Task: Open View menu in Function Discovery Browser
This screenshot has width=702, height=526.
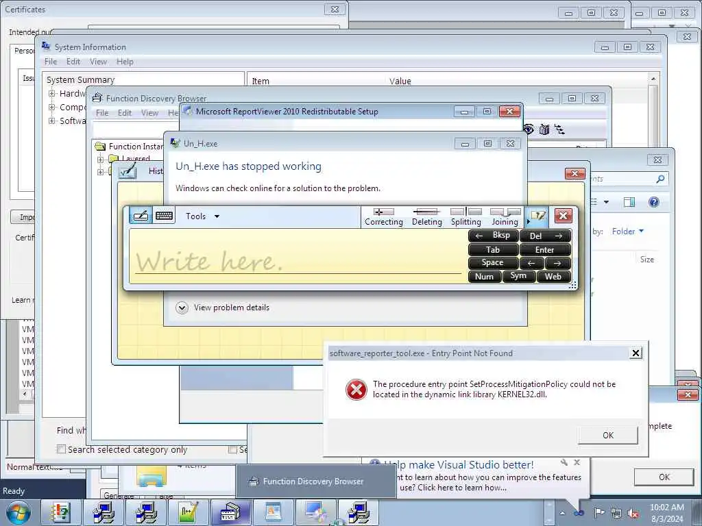Action: pyautogui.click(x=149, y=113)
